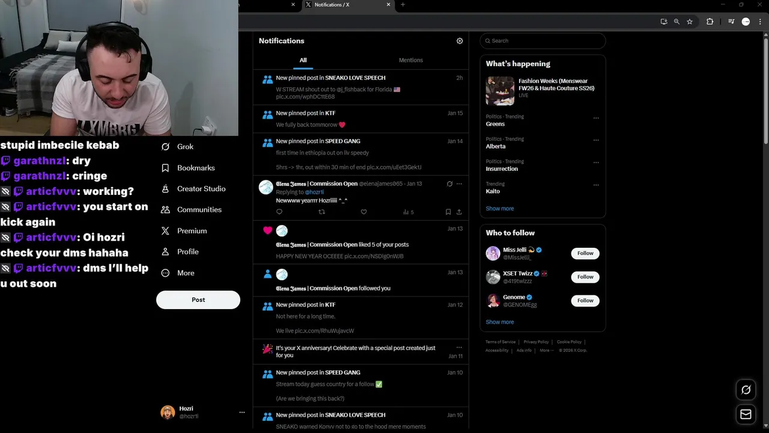Reply to Elena James's post
This screenshot has height=433, width=769.
click(x=279, y=212)
